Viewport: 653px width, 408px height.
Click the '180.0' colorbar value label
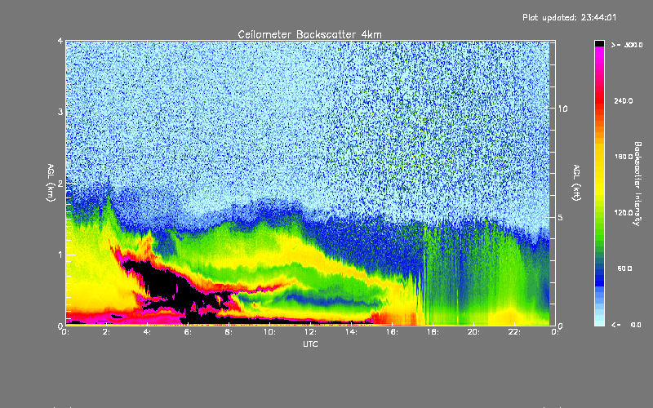[624, 157]
